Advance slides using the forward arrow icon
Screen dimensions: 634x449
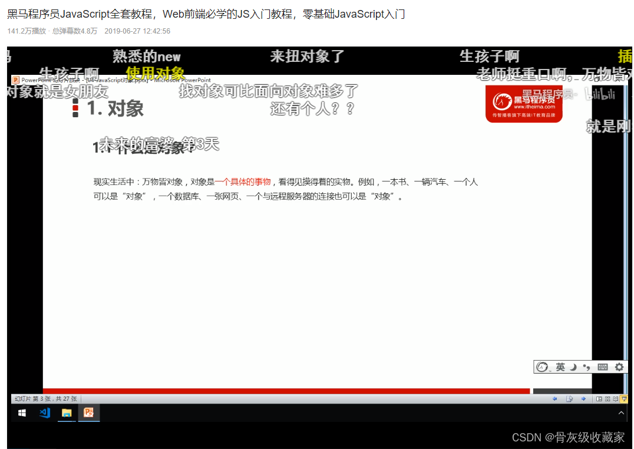584,398
